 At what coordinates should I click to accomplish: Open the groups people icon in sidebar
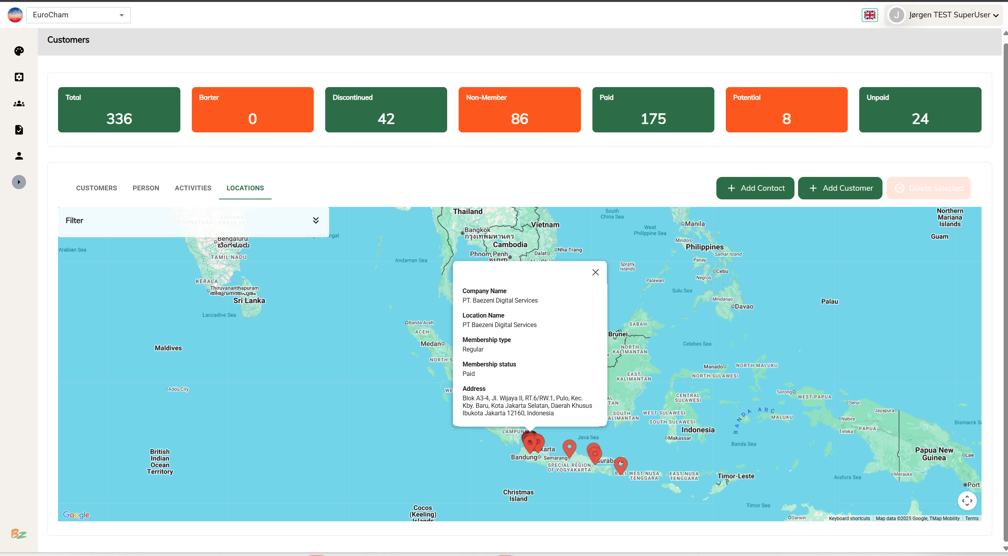click(19, 104)
